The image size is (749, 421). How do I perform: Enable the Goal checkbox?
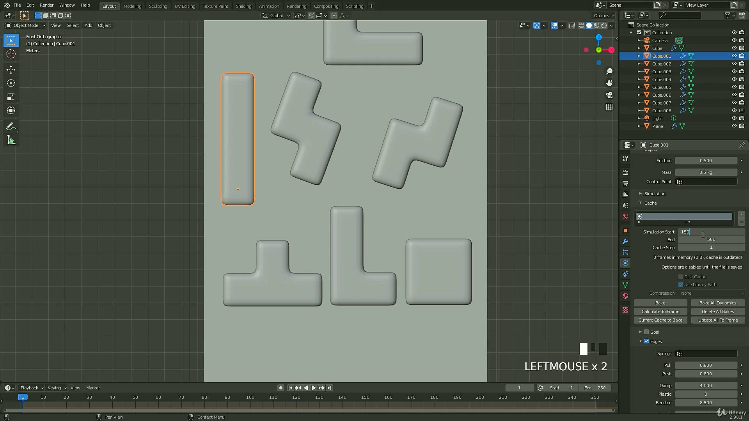tap(646, 332)
